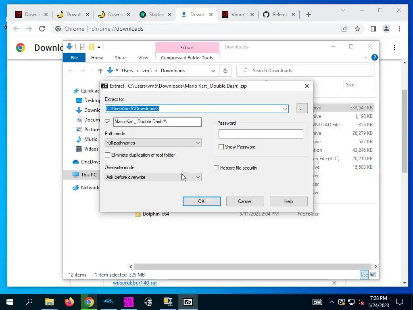Screen dimensions: 413x310
Task: Select the Compressed Folder Tools tab
Action: pos(187,58)
